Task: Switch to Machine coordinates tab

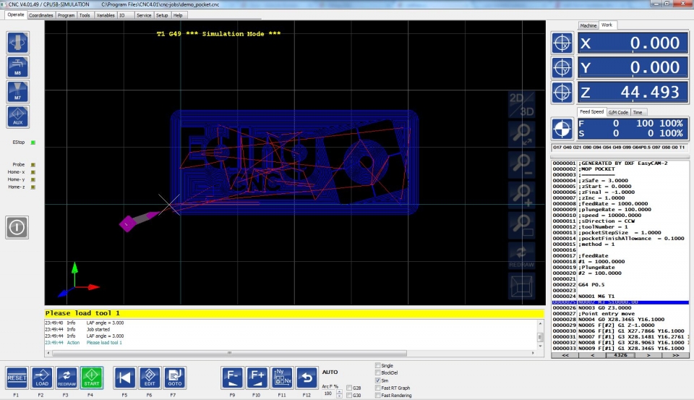Action: coord(588,25)
